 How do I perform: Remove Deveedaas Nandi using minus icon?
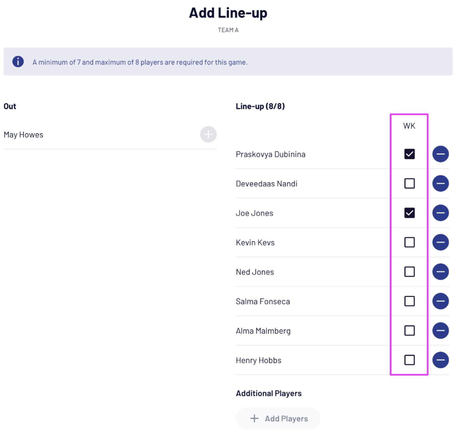pyautogui.click(x=440, y=184)
